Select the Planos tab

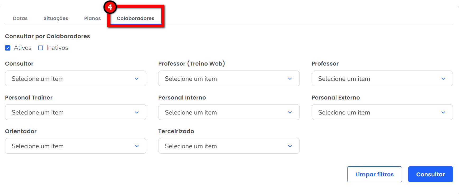tap(92, 18)
